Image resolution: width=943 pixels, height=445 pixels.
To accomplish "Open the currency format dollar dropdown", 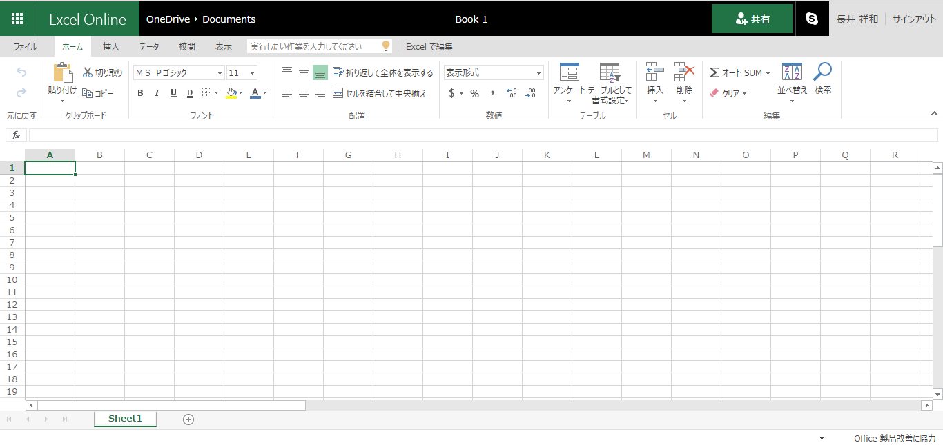I will (456, 93).
